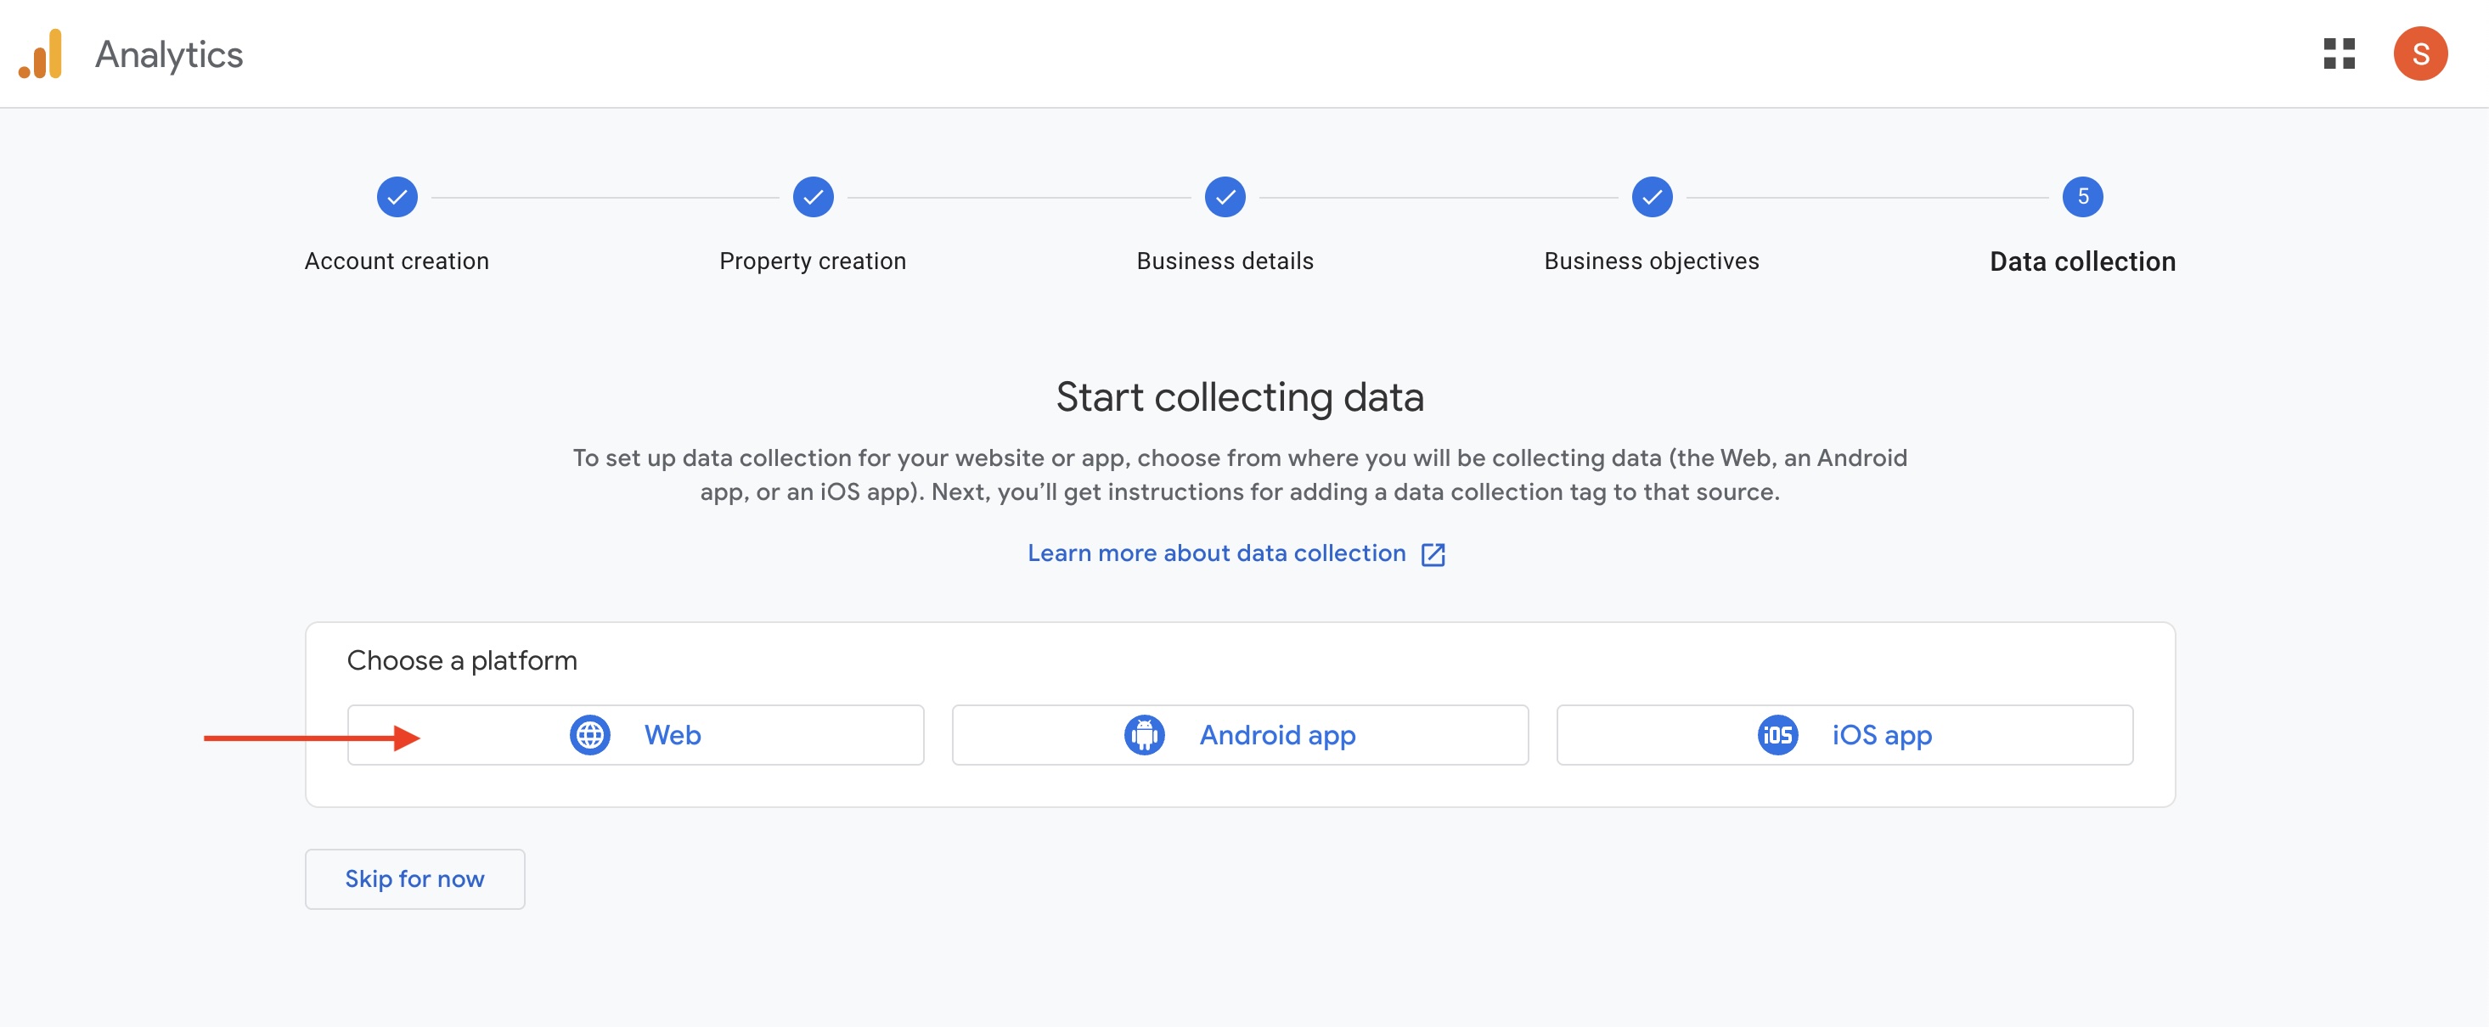This screenshot has height=1027, width=2489.
Task: Open the account avatar with letter S
Action: pos(2419,54)
